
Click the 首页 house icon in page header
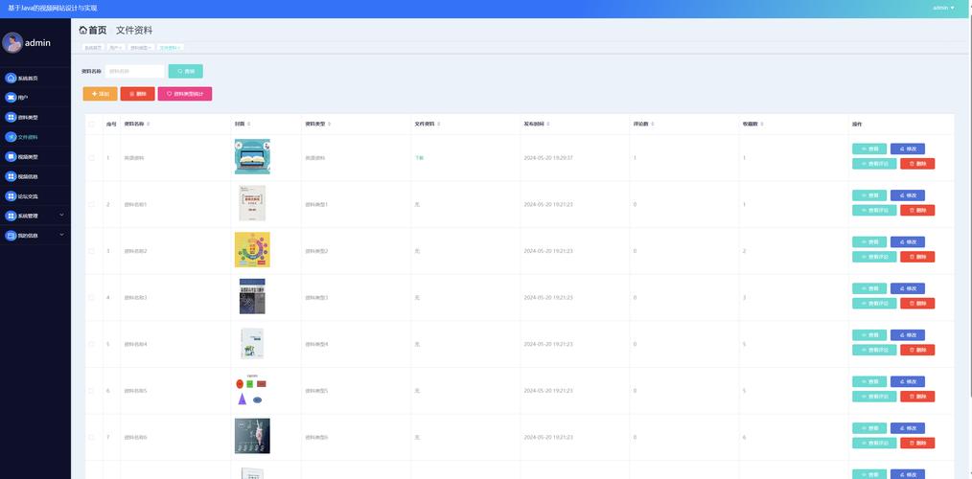82,31
